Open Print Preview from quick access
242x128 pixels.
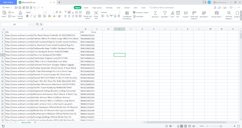31,8
